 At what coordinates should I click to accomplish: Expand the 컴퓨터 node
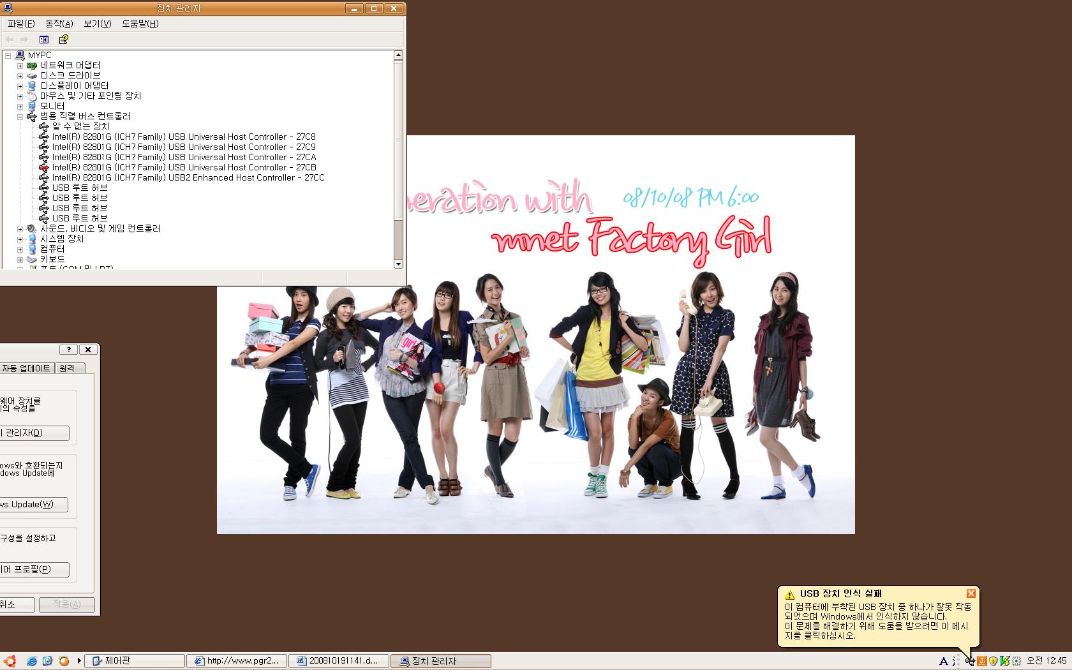(20, 249)
